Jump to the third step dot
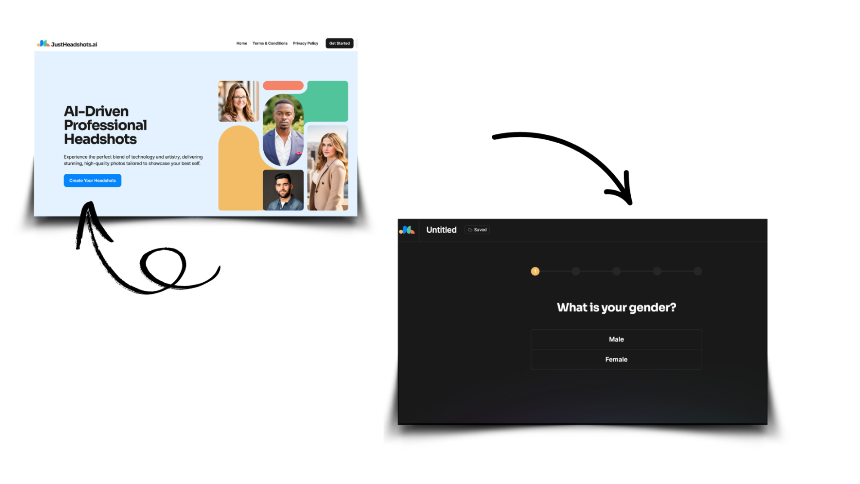Screen dimensions: 860x484 (x=616, y=271)
